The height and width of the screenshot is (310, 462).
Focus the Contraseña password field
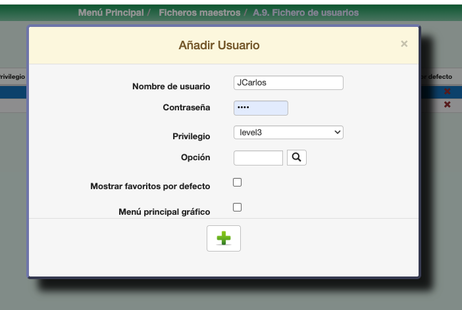[261, 108]
